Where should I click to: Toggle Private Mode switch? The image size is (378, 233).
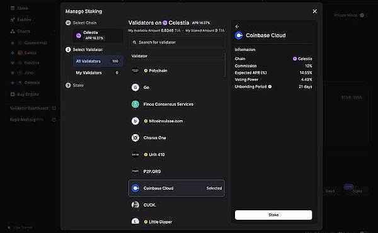click(x=362, y=15)
